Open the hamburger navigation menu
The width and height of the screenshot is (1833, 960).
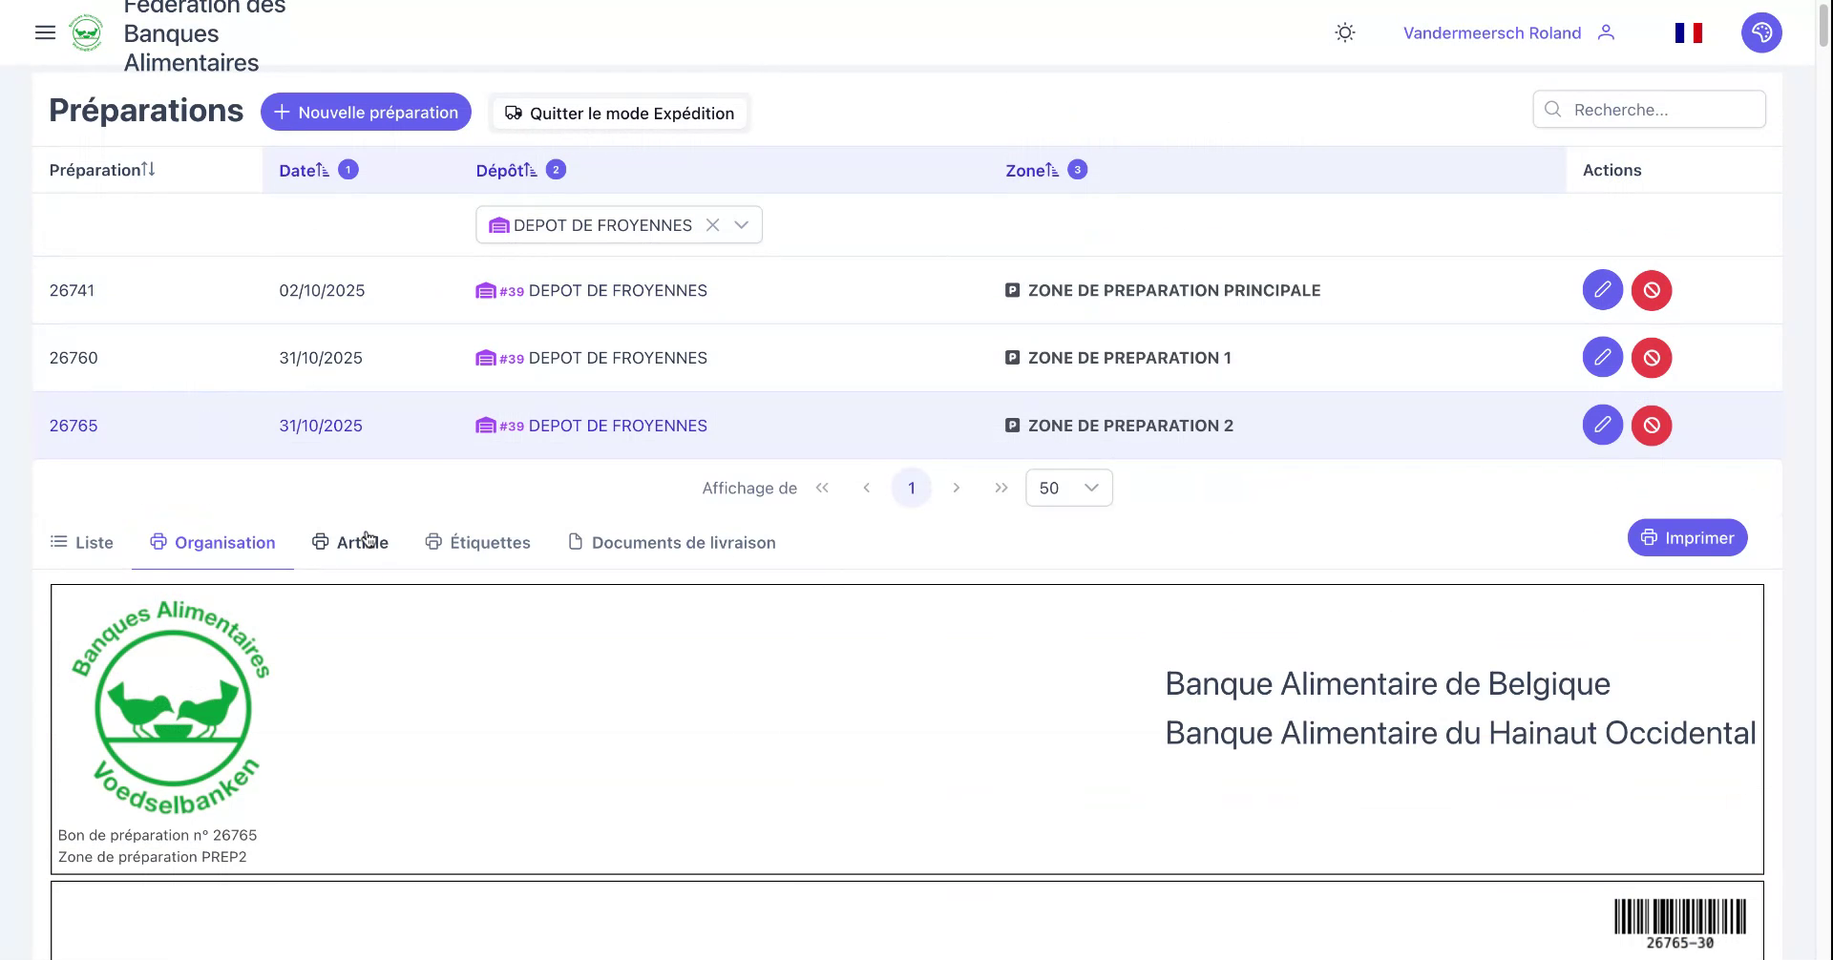pyautogui.click(x=45, y=32)
